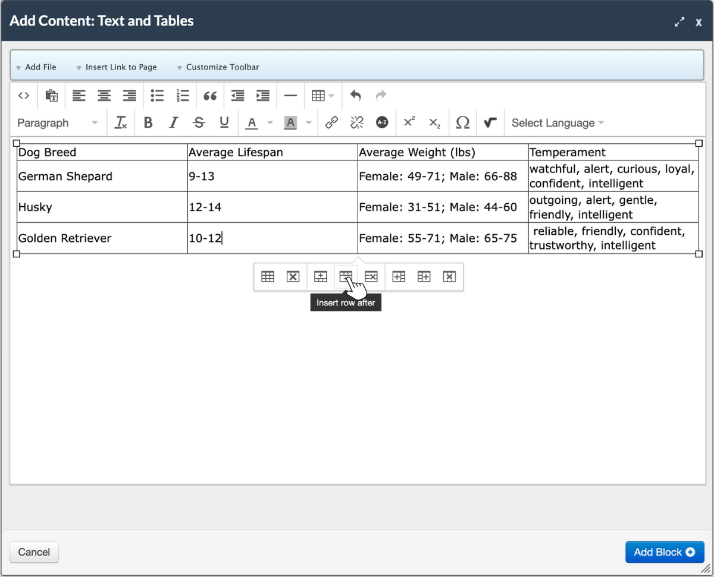Insert a column after the current column
714x577 pixels.
(424, 277)
